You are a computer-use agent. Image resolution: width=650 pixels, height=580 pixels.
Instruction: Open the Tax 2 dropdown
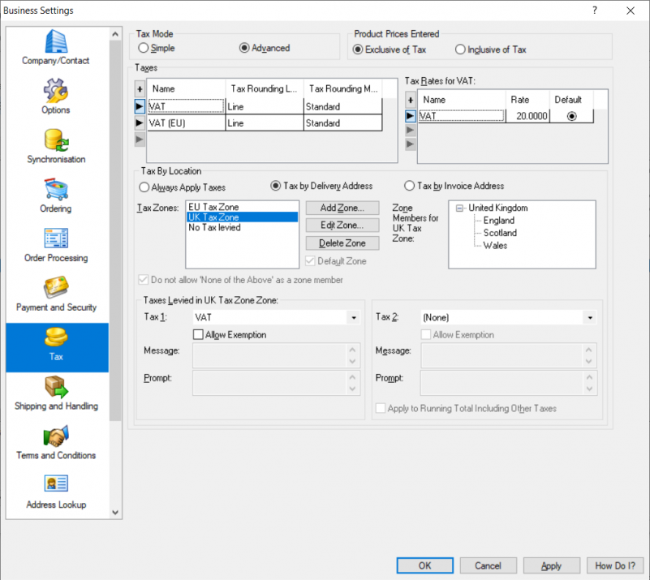(x=589, y=318)
